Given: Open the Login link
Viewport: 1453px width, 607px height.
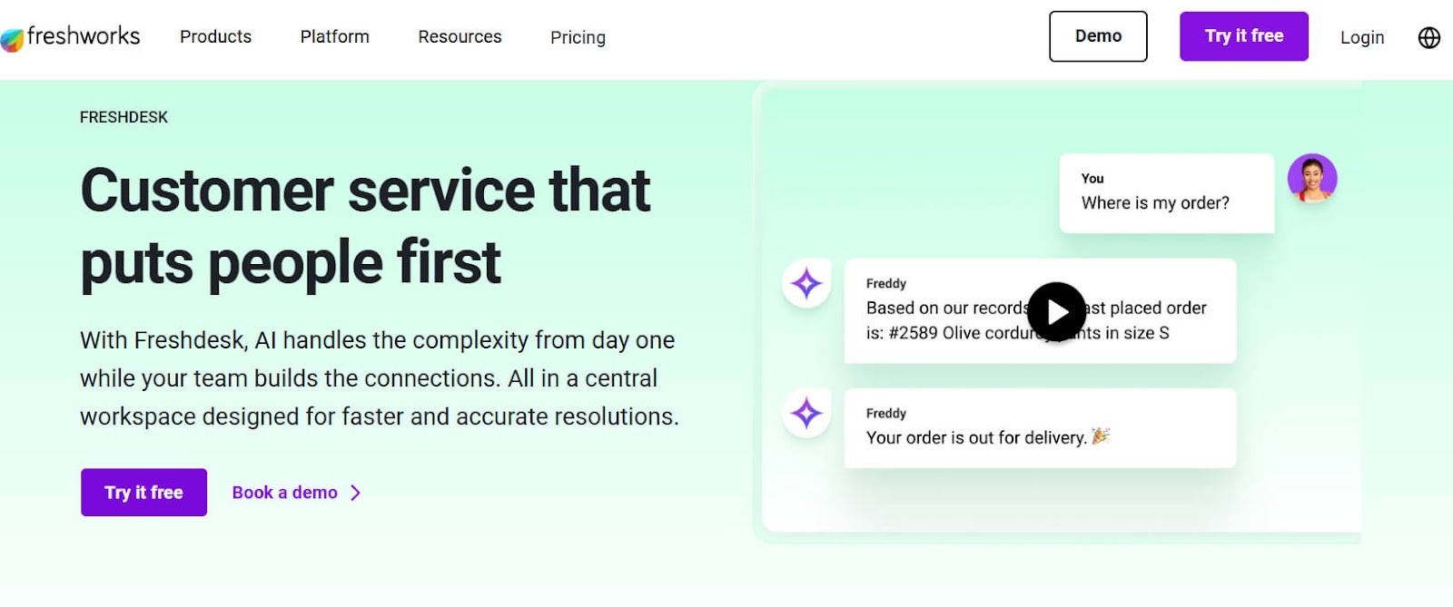Looking at the screenshot, I should pos(1362,37).
